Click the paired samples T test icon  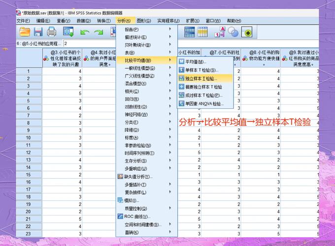pos(181,95)
